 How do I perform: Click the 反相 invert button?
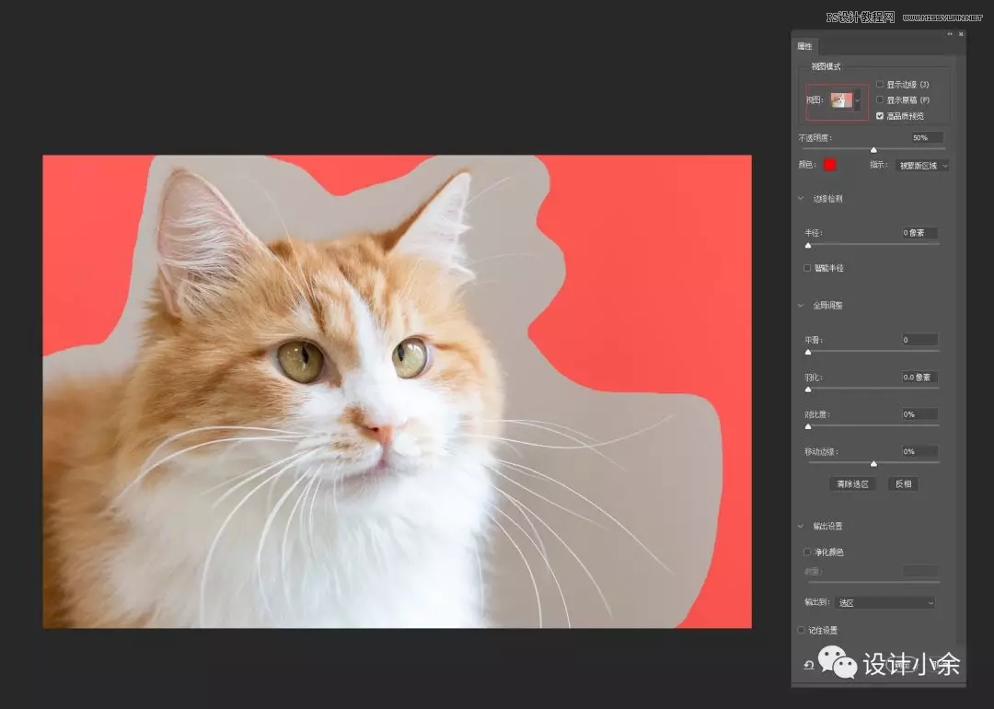click(x=904, y=484)
